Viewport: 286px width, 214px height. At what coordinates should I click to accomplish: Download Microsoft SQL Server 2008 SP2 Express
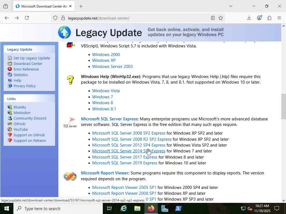[x=128, y=133]
